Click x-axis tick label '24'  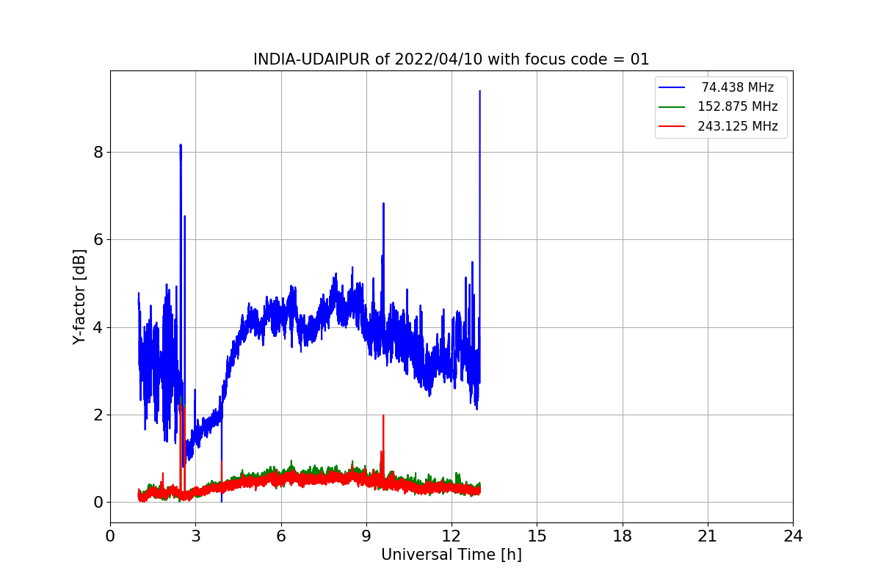[793, 536]
